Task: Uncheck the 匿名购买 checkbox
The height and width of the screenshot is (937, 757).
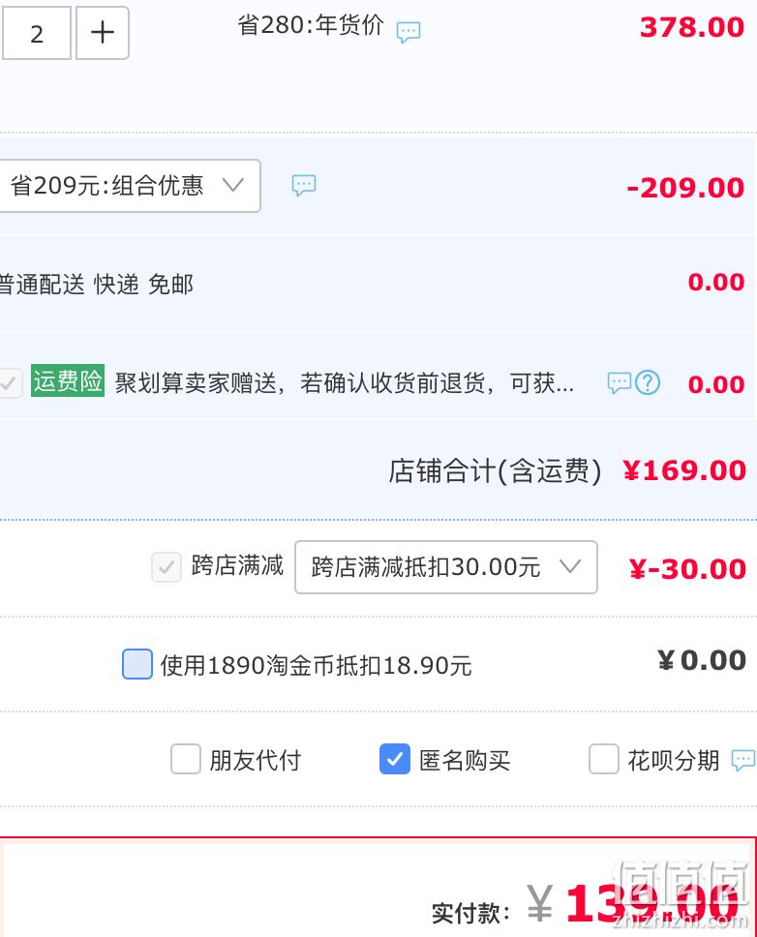Action: pos(394,759)
